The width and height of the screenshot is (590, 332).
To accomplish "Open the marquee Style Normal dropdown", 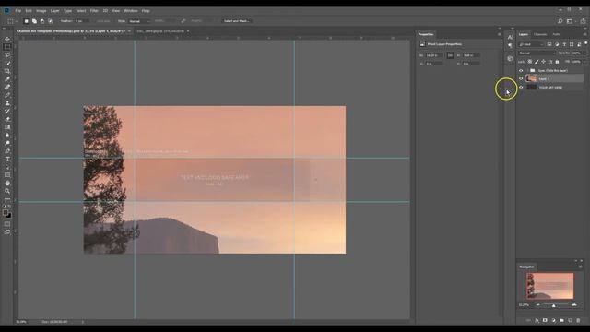I will pyautogui.click(x=139, y=21).
